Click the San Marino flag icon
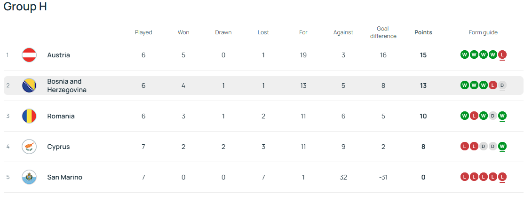Screen dimensions: 532x203 point(29,177)
